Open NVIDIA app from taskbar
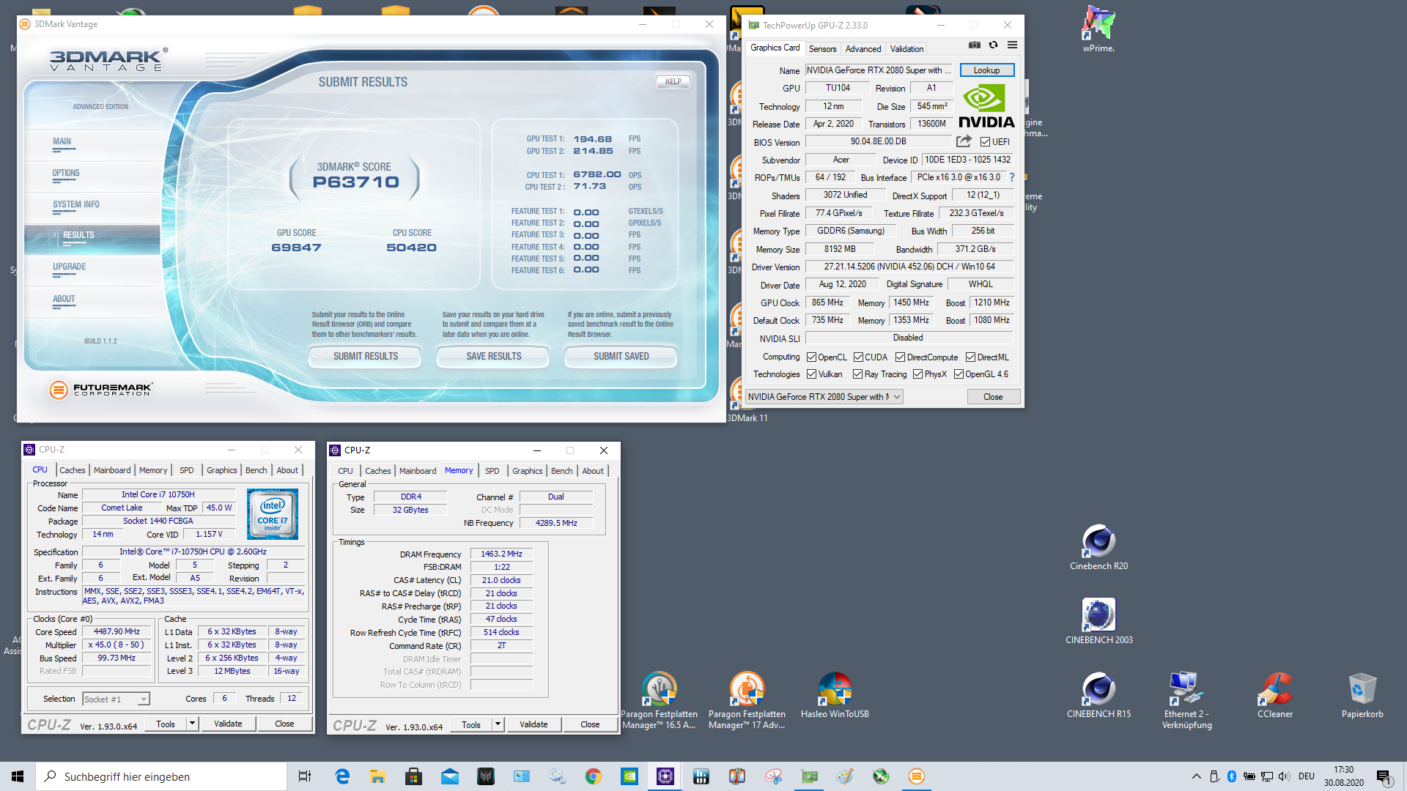The height and width of the screenshot is (791, 1407). click(629, 776)
